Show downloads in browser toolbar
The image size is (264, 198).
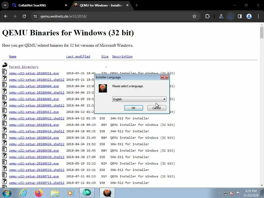(x=230, y=16)
